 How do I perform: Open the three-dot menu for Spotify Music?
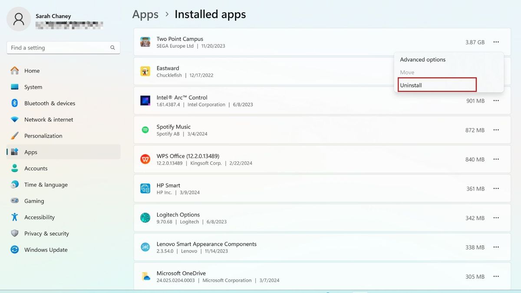496,130
